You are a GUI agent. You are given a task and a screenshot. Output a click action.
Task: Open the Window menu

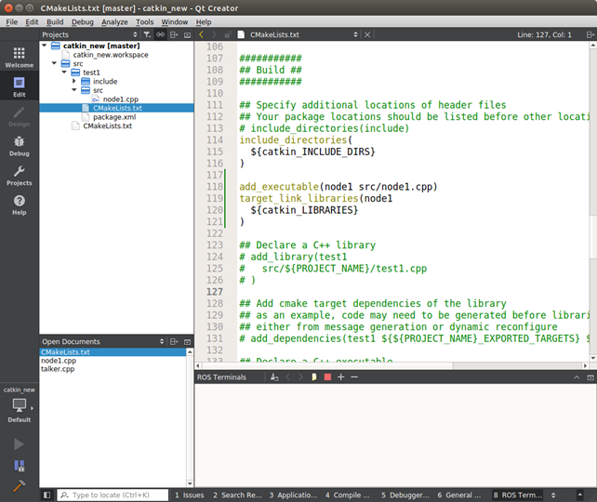pyautogui.click(x=175, y=21)
